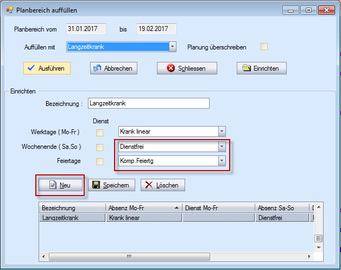Image resolution: width=341 pixels, height=270 pixels.
Task: Toggle the Werktage (Mo-Fr) Dienst checkbox
Action: (x=99, y=133)
